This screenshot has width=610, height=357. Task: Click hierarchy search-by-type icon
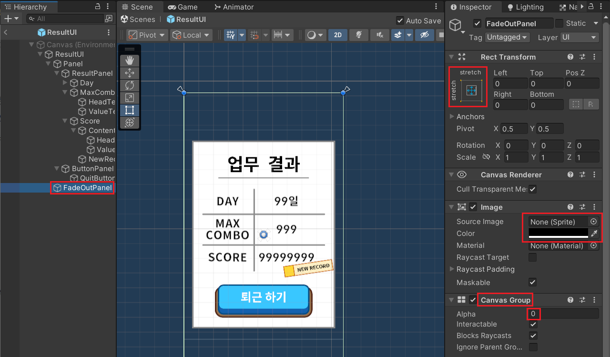pyautogui.click(x=109, y=19)
